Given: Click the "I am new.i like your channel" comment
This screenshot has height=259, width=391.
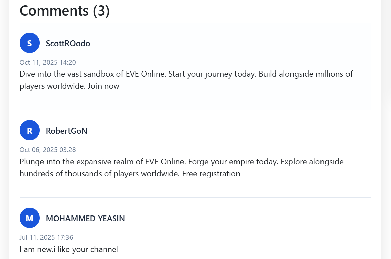Looking at the screenshot, I should pos(69,250).
